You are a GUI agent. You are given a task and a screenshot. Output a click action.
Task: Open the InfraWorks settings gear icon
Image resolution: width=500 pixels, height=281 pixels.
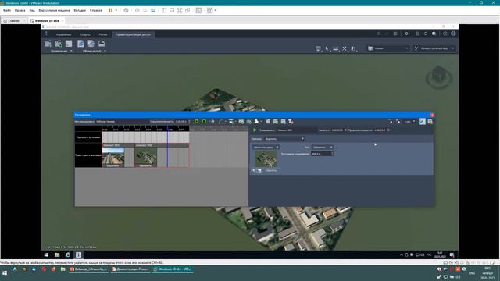point(406,34)
